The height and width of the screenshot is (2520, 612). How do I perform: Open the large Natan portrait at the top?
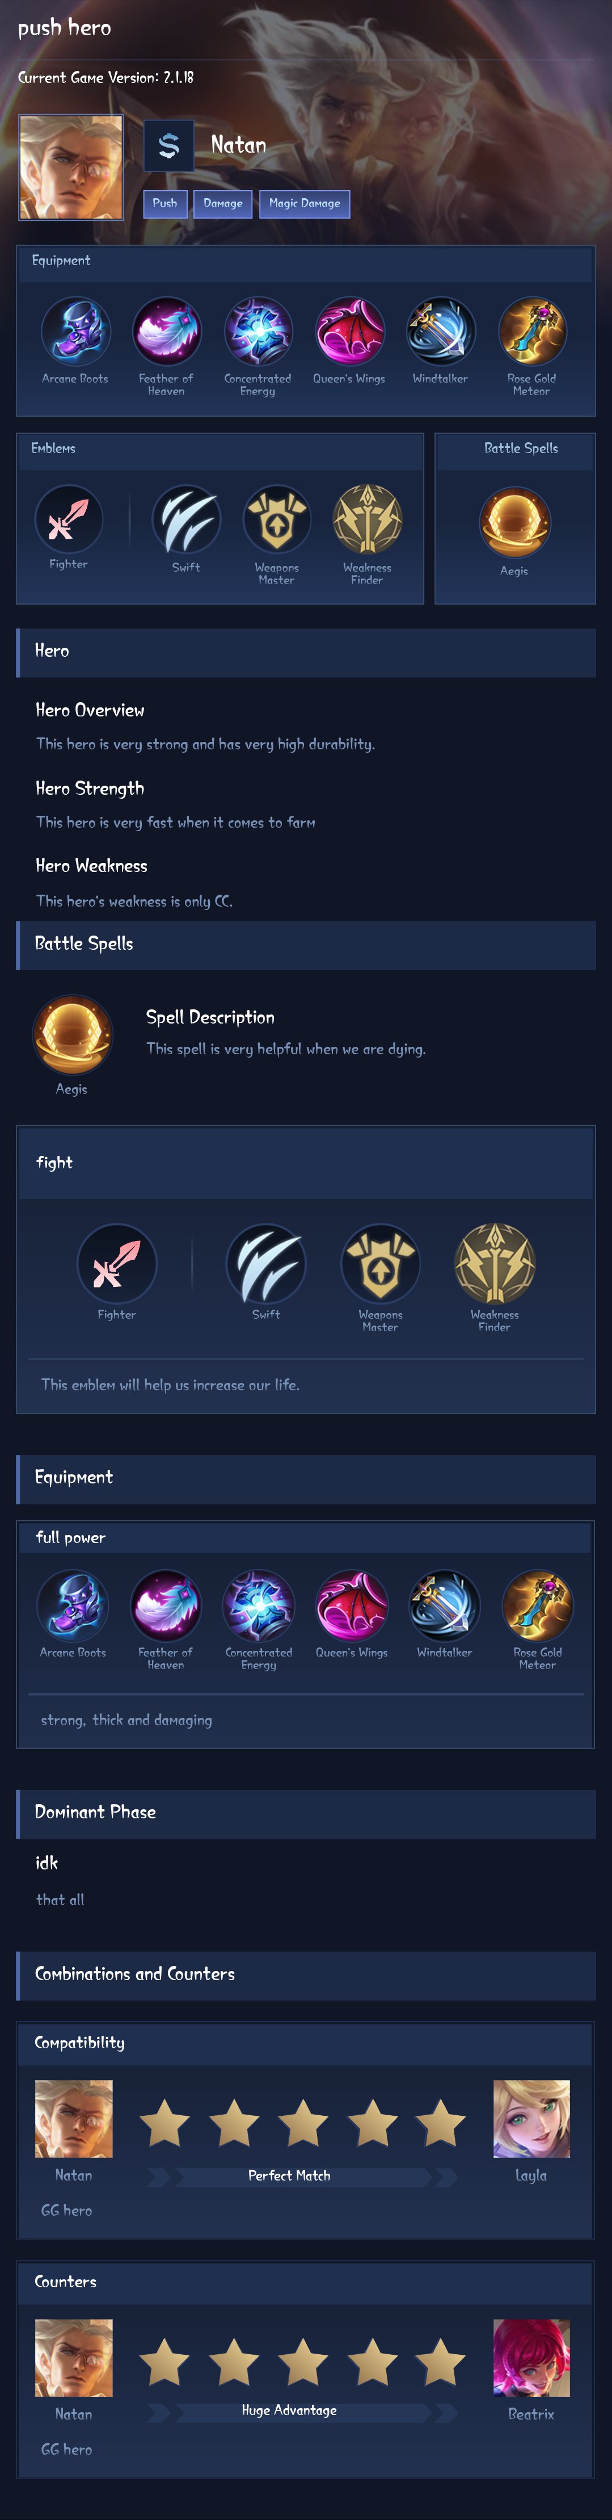coord(71,167)
